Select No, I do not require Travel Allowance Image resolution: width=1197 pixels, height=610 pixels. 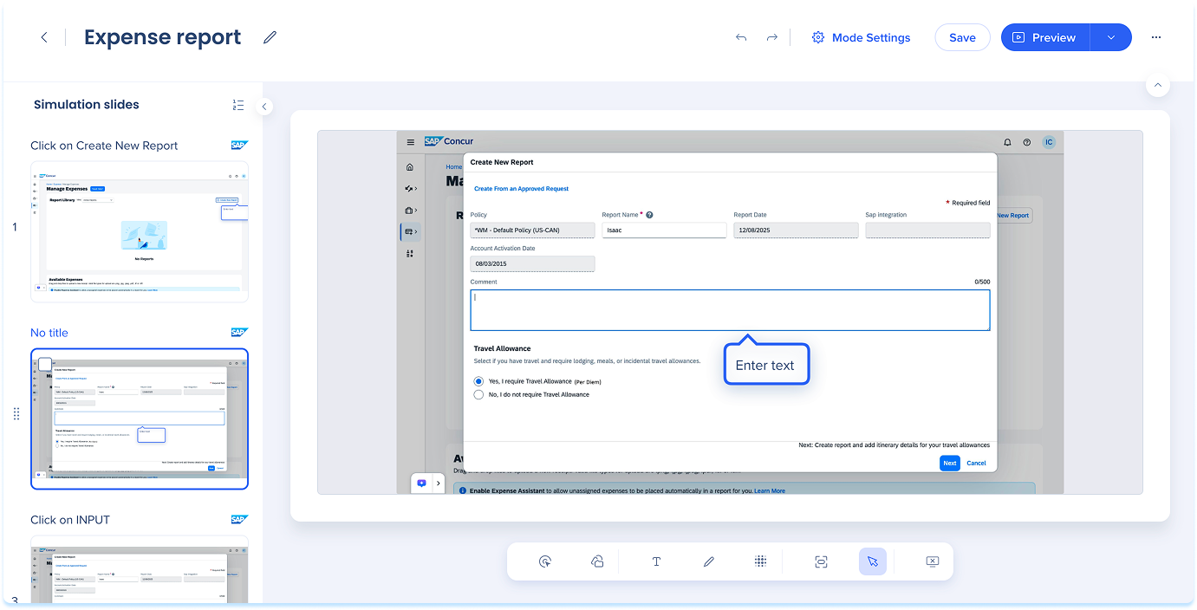(x=478, y=394)
